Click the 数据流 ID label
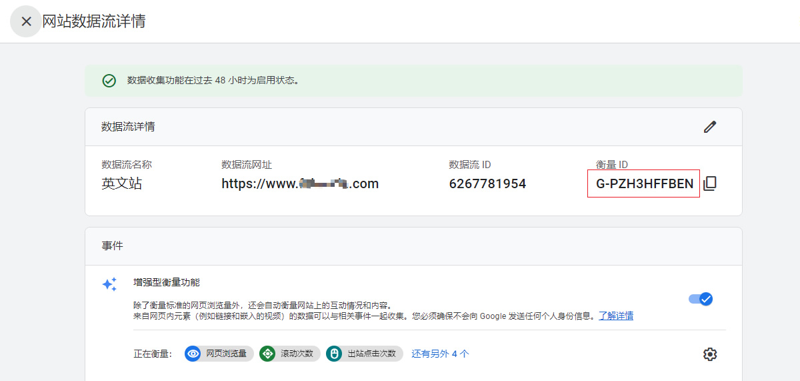800x381 pixels. click(x=470, y=165)
